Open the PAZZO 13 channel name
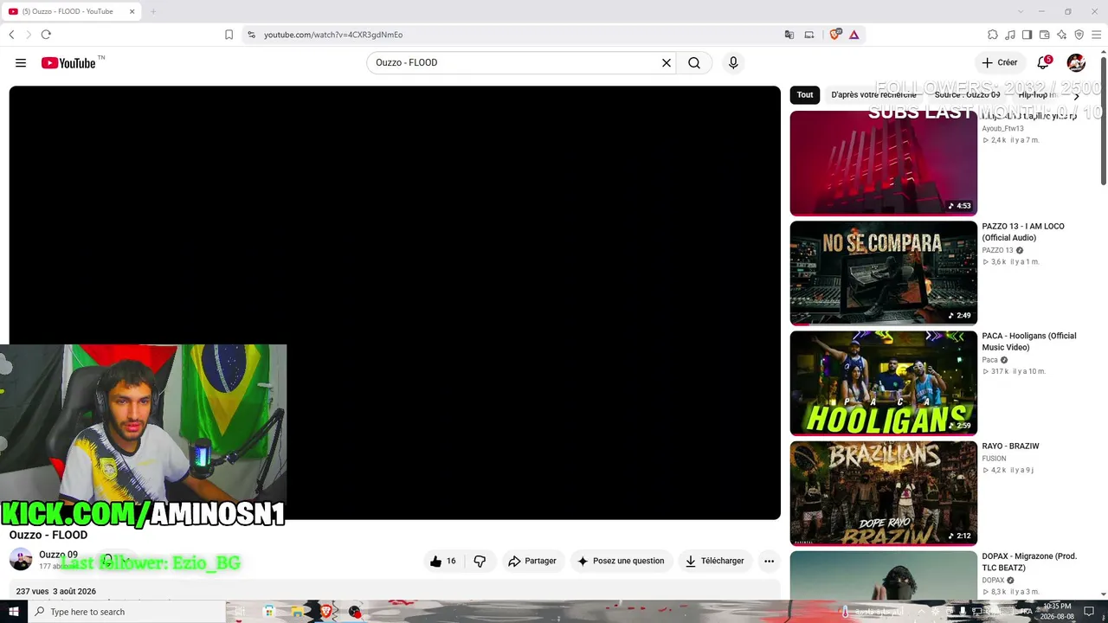 click(997, 250)
